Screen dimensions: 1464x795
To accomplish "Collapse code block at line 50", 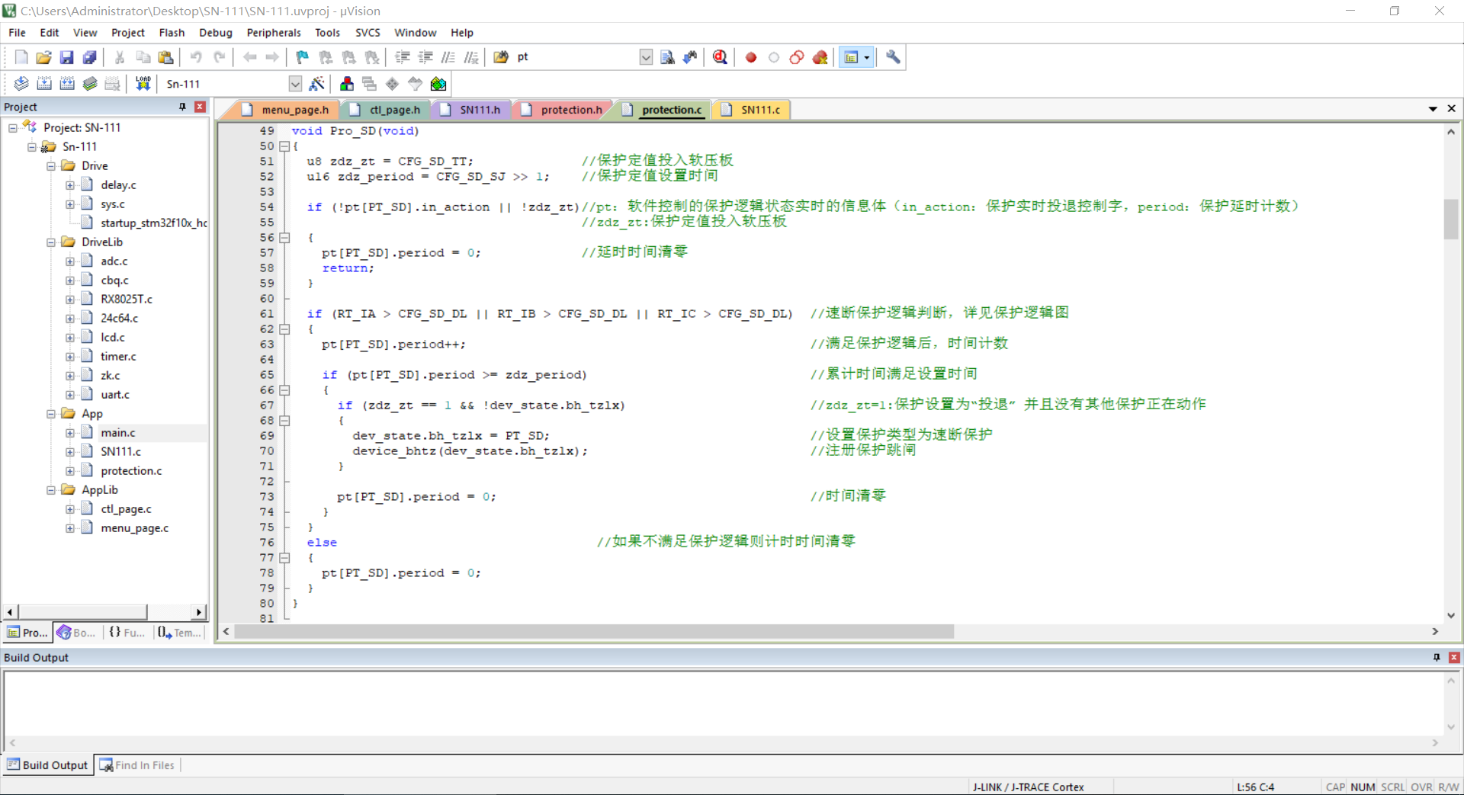I will [284, 146].
